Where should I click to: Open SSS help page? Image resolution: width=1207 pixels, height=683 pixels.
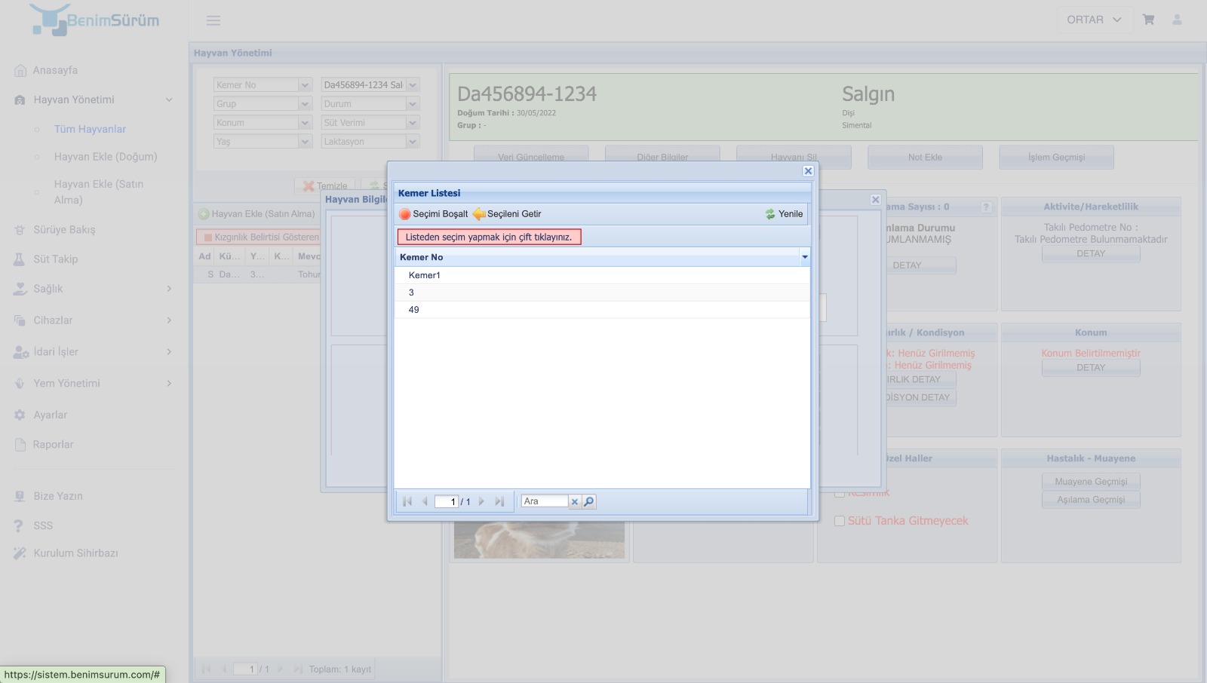tap(43, 525)
